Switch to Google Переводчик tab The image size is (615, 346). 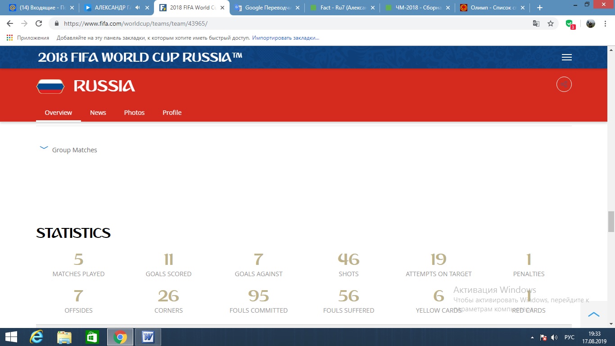point(266,8)
